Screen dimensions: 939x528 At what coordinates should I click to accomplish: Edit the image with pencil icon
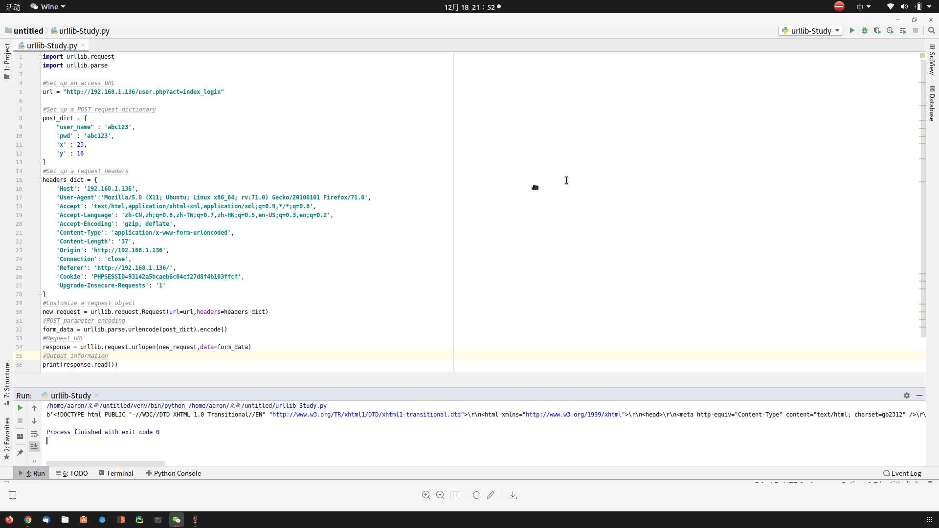coord(491,495)
